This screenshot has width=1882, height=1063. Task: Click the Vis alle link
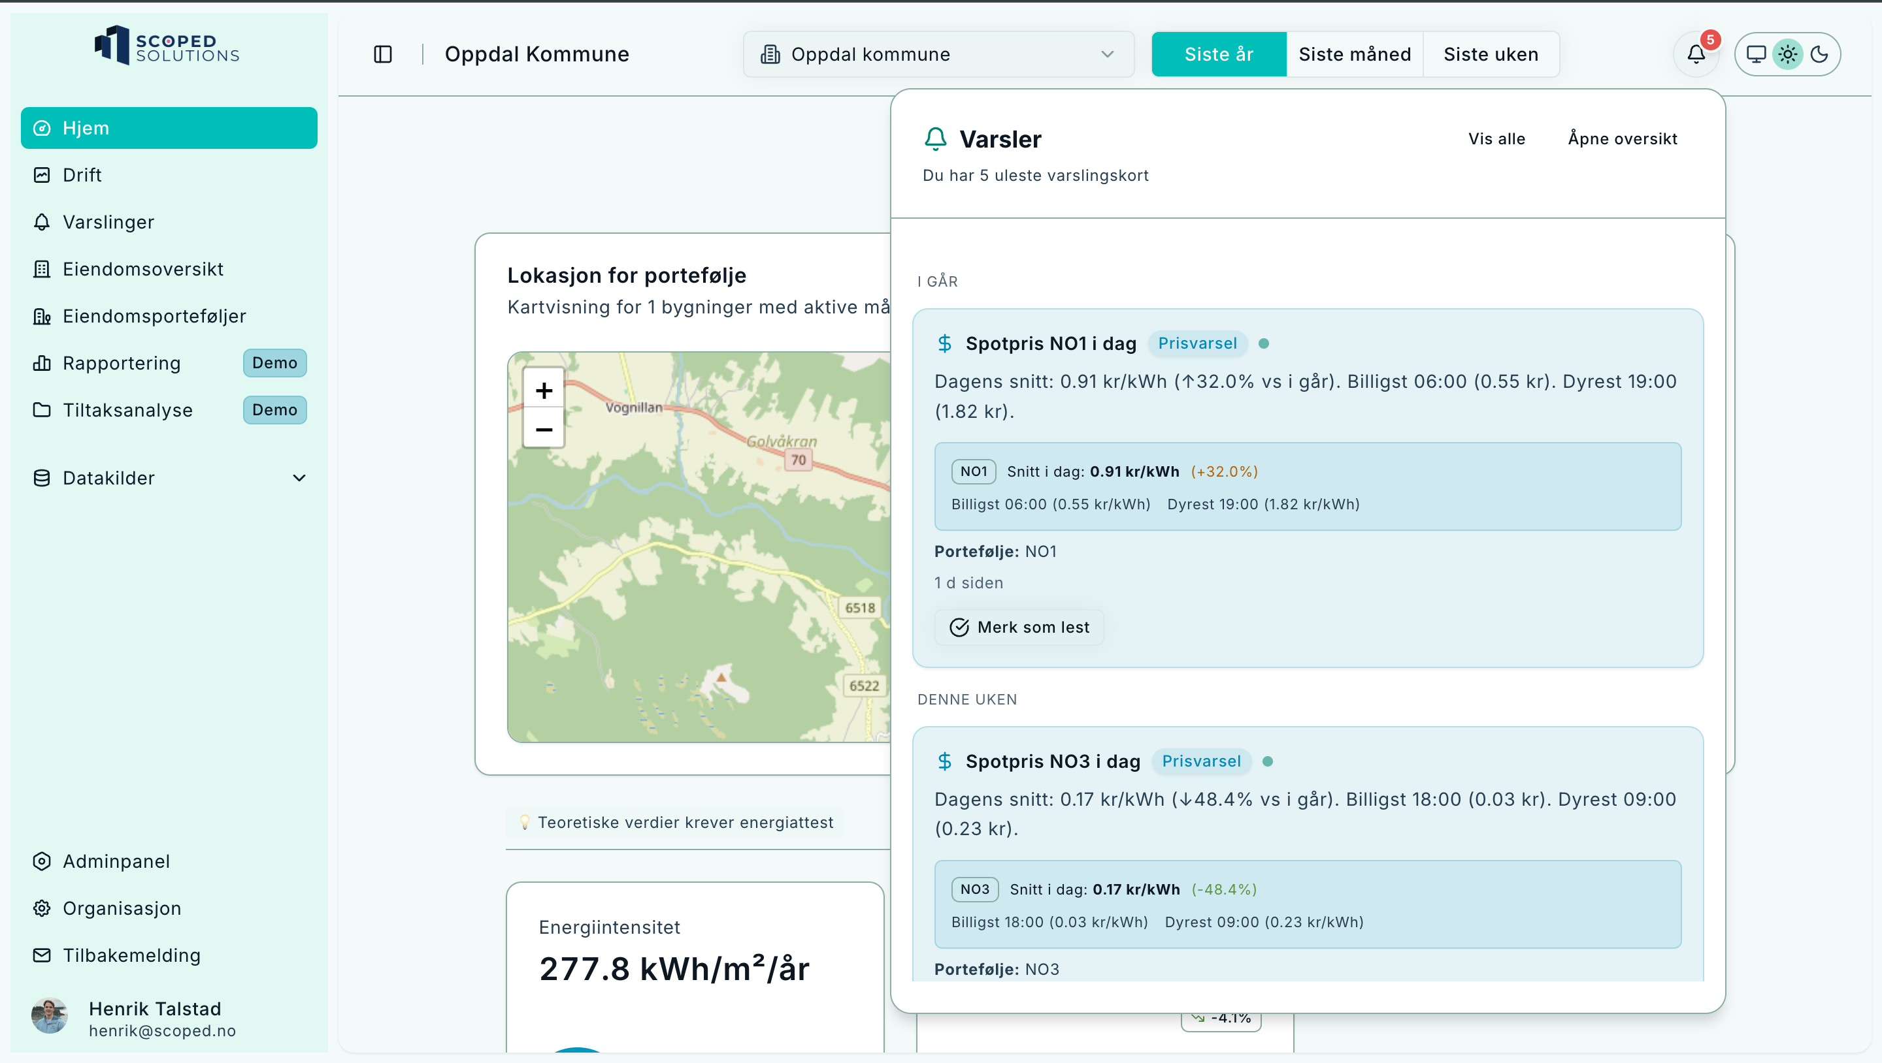coord(1496,138)
